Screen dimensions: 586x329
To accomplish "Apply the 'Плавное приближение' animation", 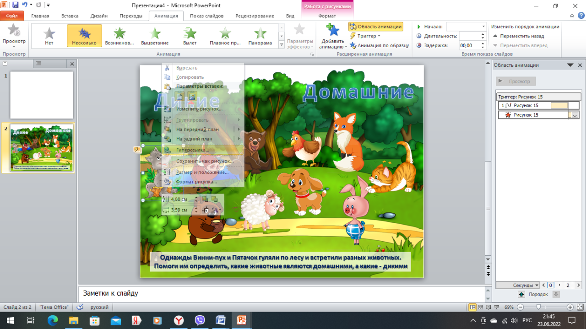I will [225, 36].
